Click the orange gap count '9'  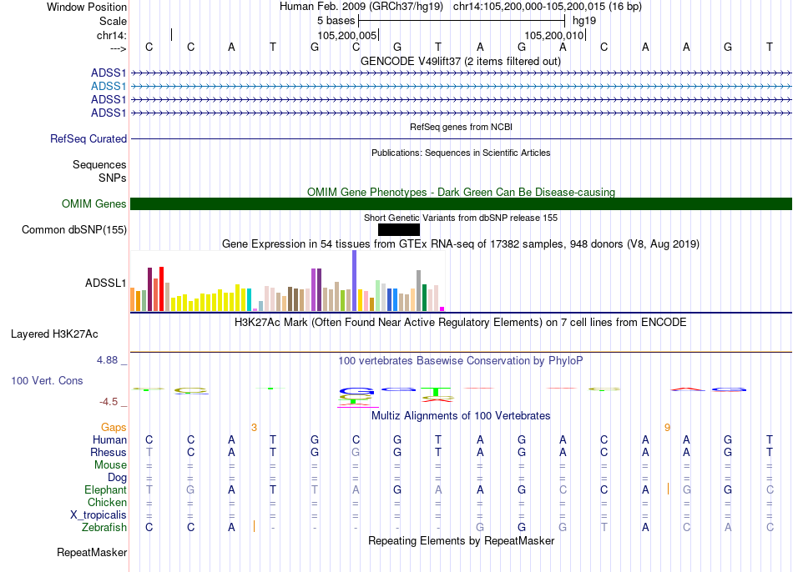tap(667, 428)
